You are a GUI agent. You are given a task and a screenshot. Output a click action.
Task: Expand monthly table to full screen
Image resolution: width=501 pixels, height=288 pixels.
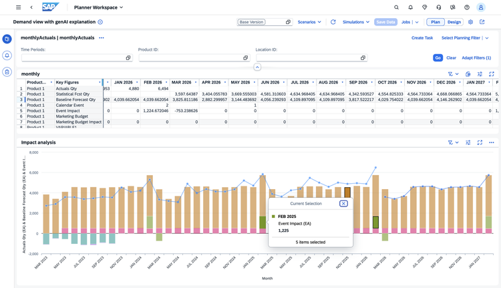pyautogui.click(x=492, y=74)
